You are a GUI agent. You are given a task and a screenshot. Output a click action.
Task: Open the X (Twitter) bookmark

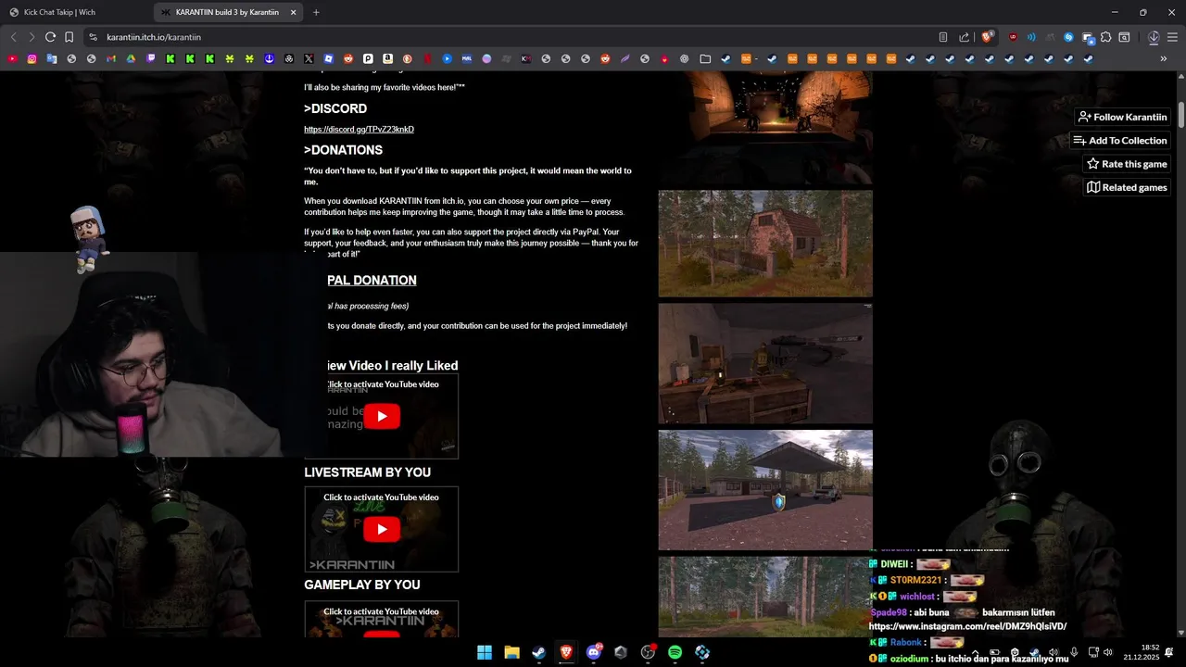[309, 58]
